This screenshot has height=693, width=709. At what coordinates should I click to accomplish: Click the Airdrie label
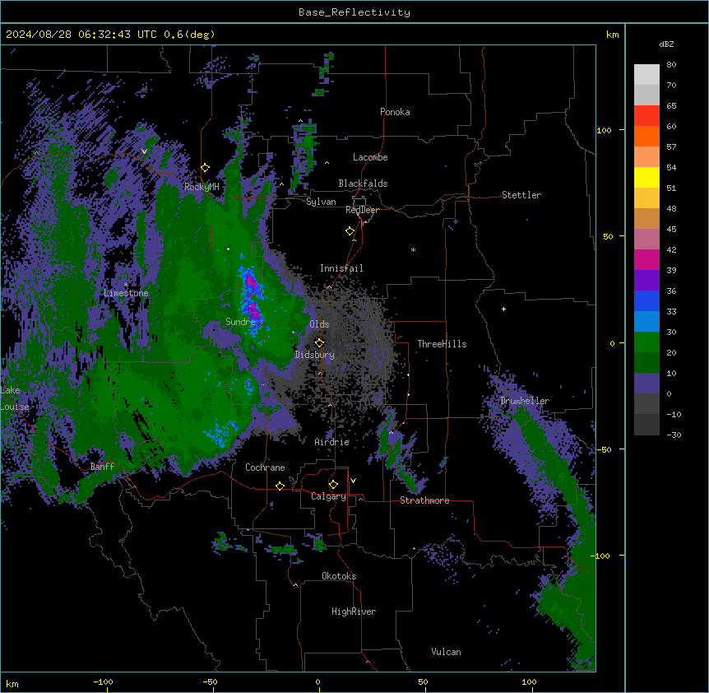pyautogui.click(x=332, y=442)
